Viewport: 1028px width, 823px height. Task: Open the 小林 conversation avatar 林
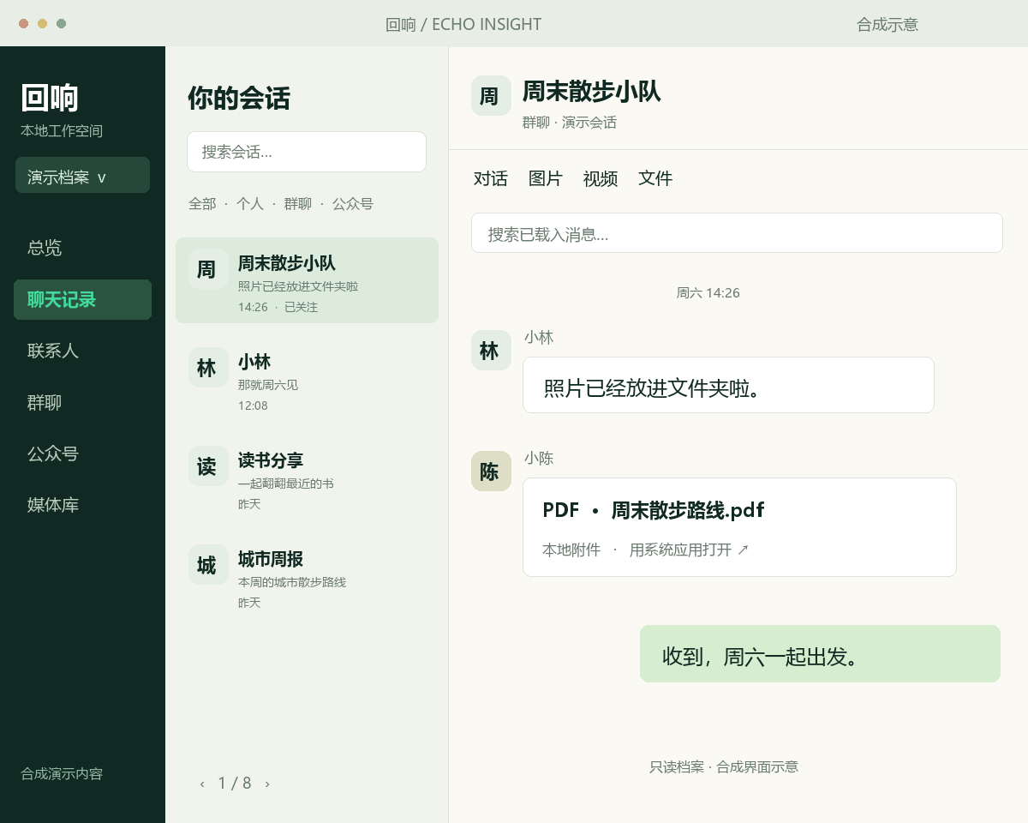point(207,368)
